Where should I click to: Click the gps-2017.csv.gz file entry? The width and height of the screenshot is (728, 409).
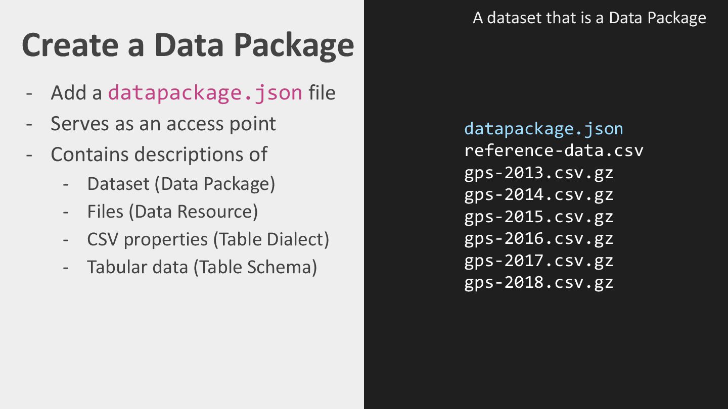(x=538, y=261)
